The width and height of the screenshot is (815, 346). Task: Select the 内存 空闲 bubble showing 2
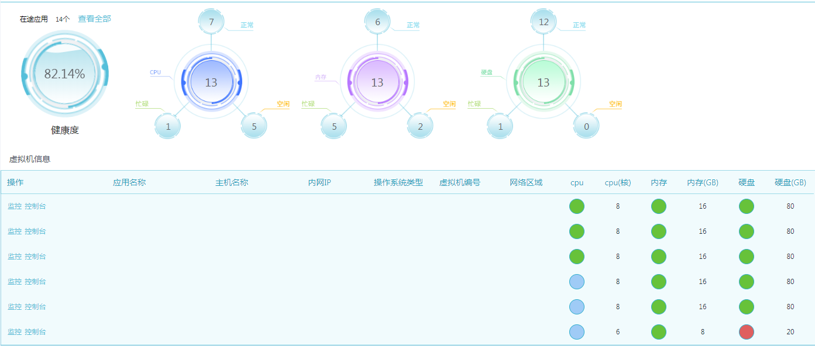[420, 126]
